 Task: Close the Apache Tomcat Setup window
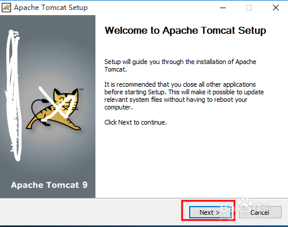pos(276,8)
